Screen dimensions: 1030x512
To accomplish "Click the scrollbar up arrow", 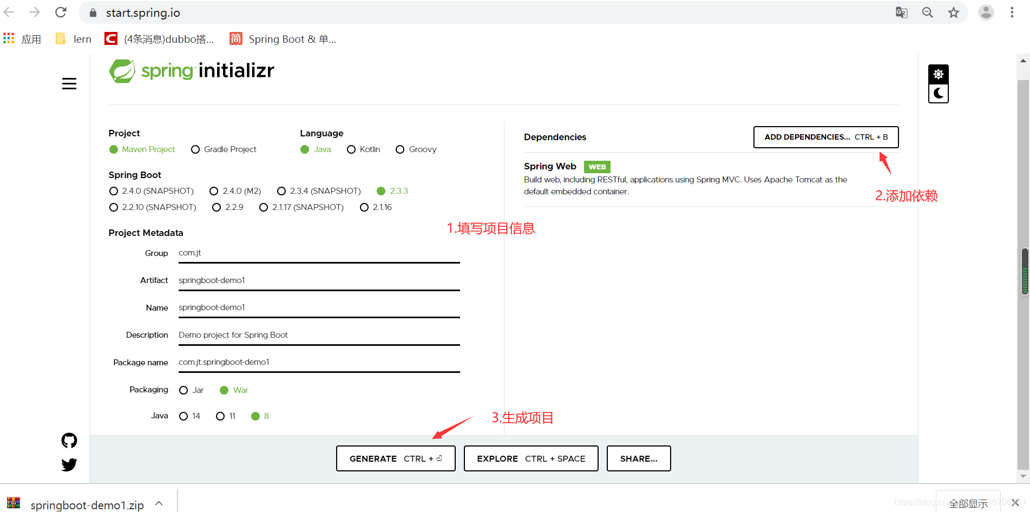I will pos(1023,61).
